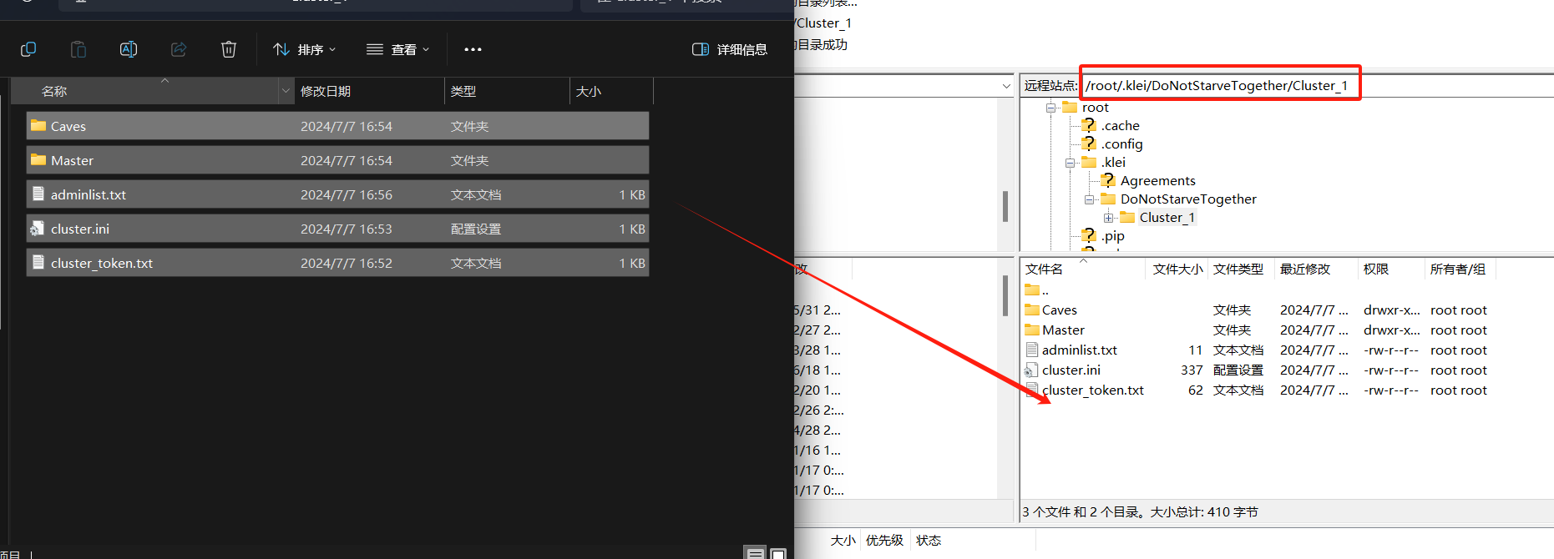The width and height of the screenshot is (1554, 559).
Task: Select Master folder row in Explorer
Action: pyautogui.click(x=337, y=160)
